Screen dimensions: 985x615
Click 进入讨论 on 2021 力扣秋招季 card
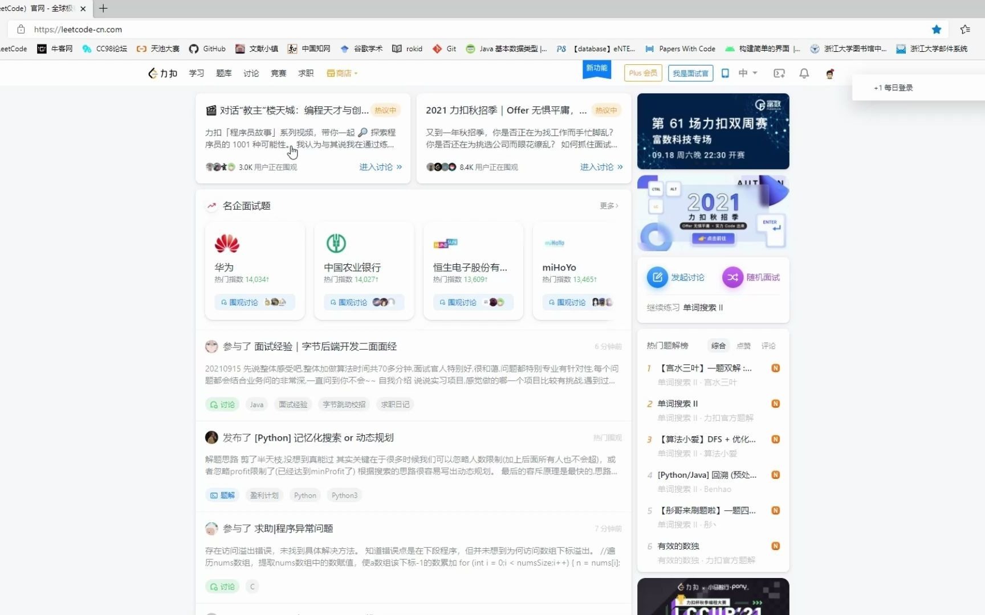tap(601, 167)
